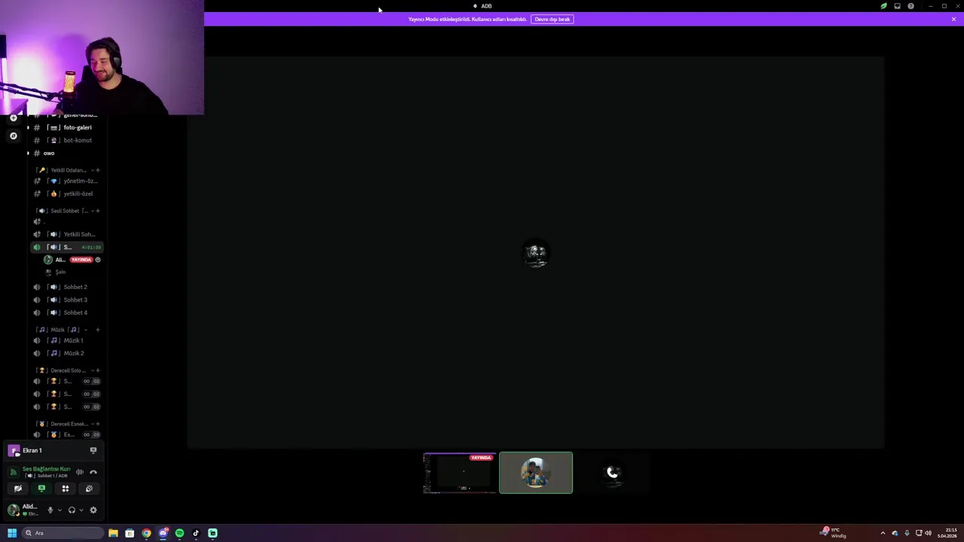Join the Yetkili Soh... voice channel
The width and height of the screenshot is (964, 542).
coord(66,234)
